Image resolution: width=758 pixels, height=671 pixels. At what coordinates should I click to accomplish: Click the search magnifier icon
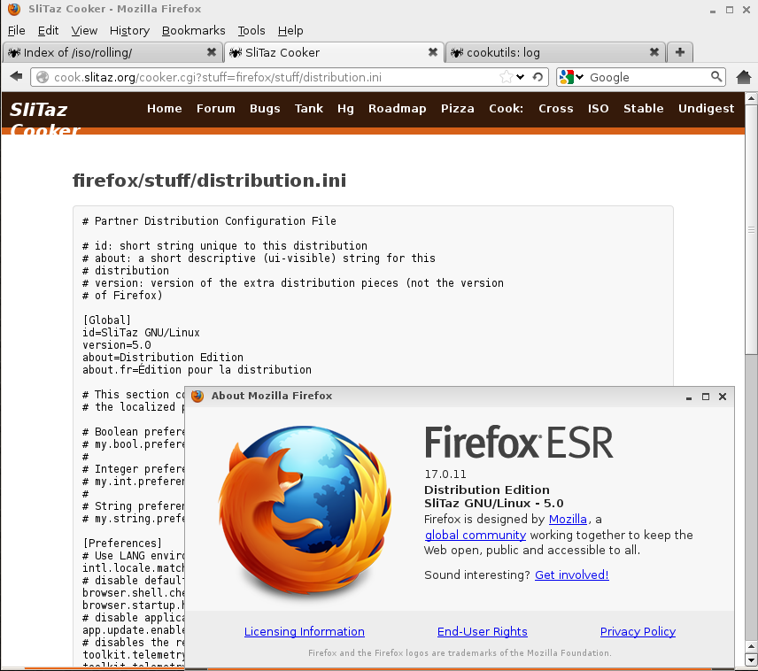(716, 76)
